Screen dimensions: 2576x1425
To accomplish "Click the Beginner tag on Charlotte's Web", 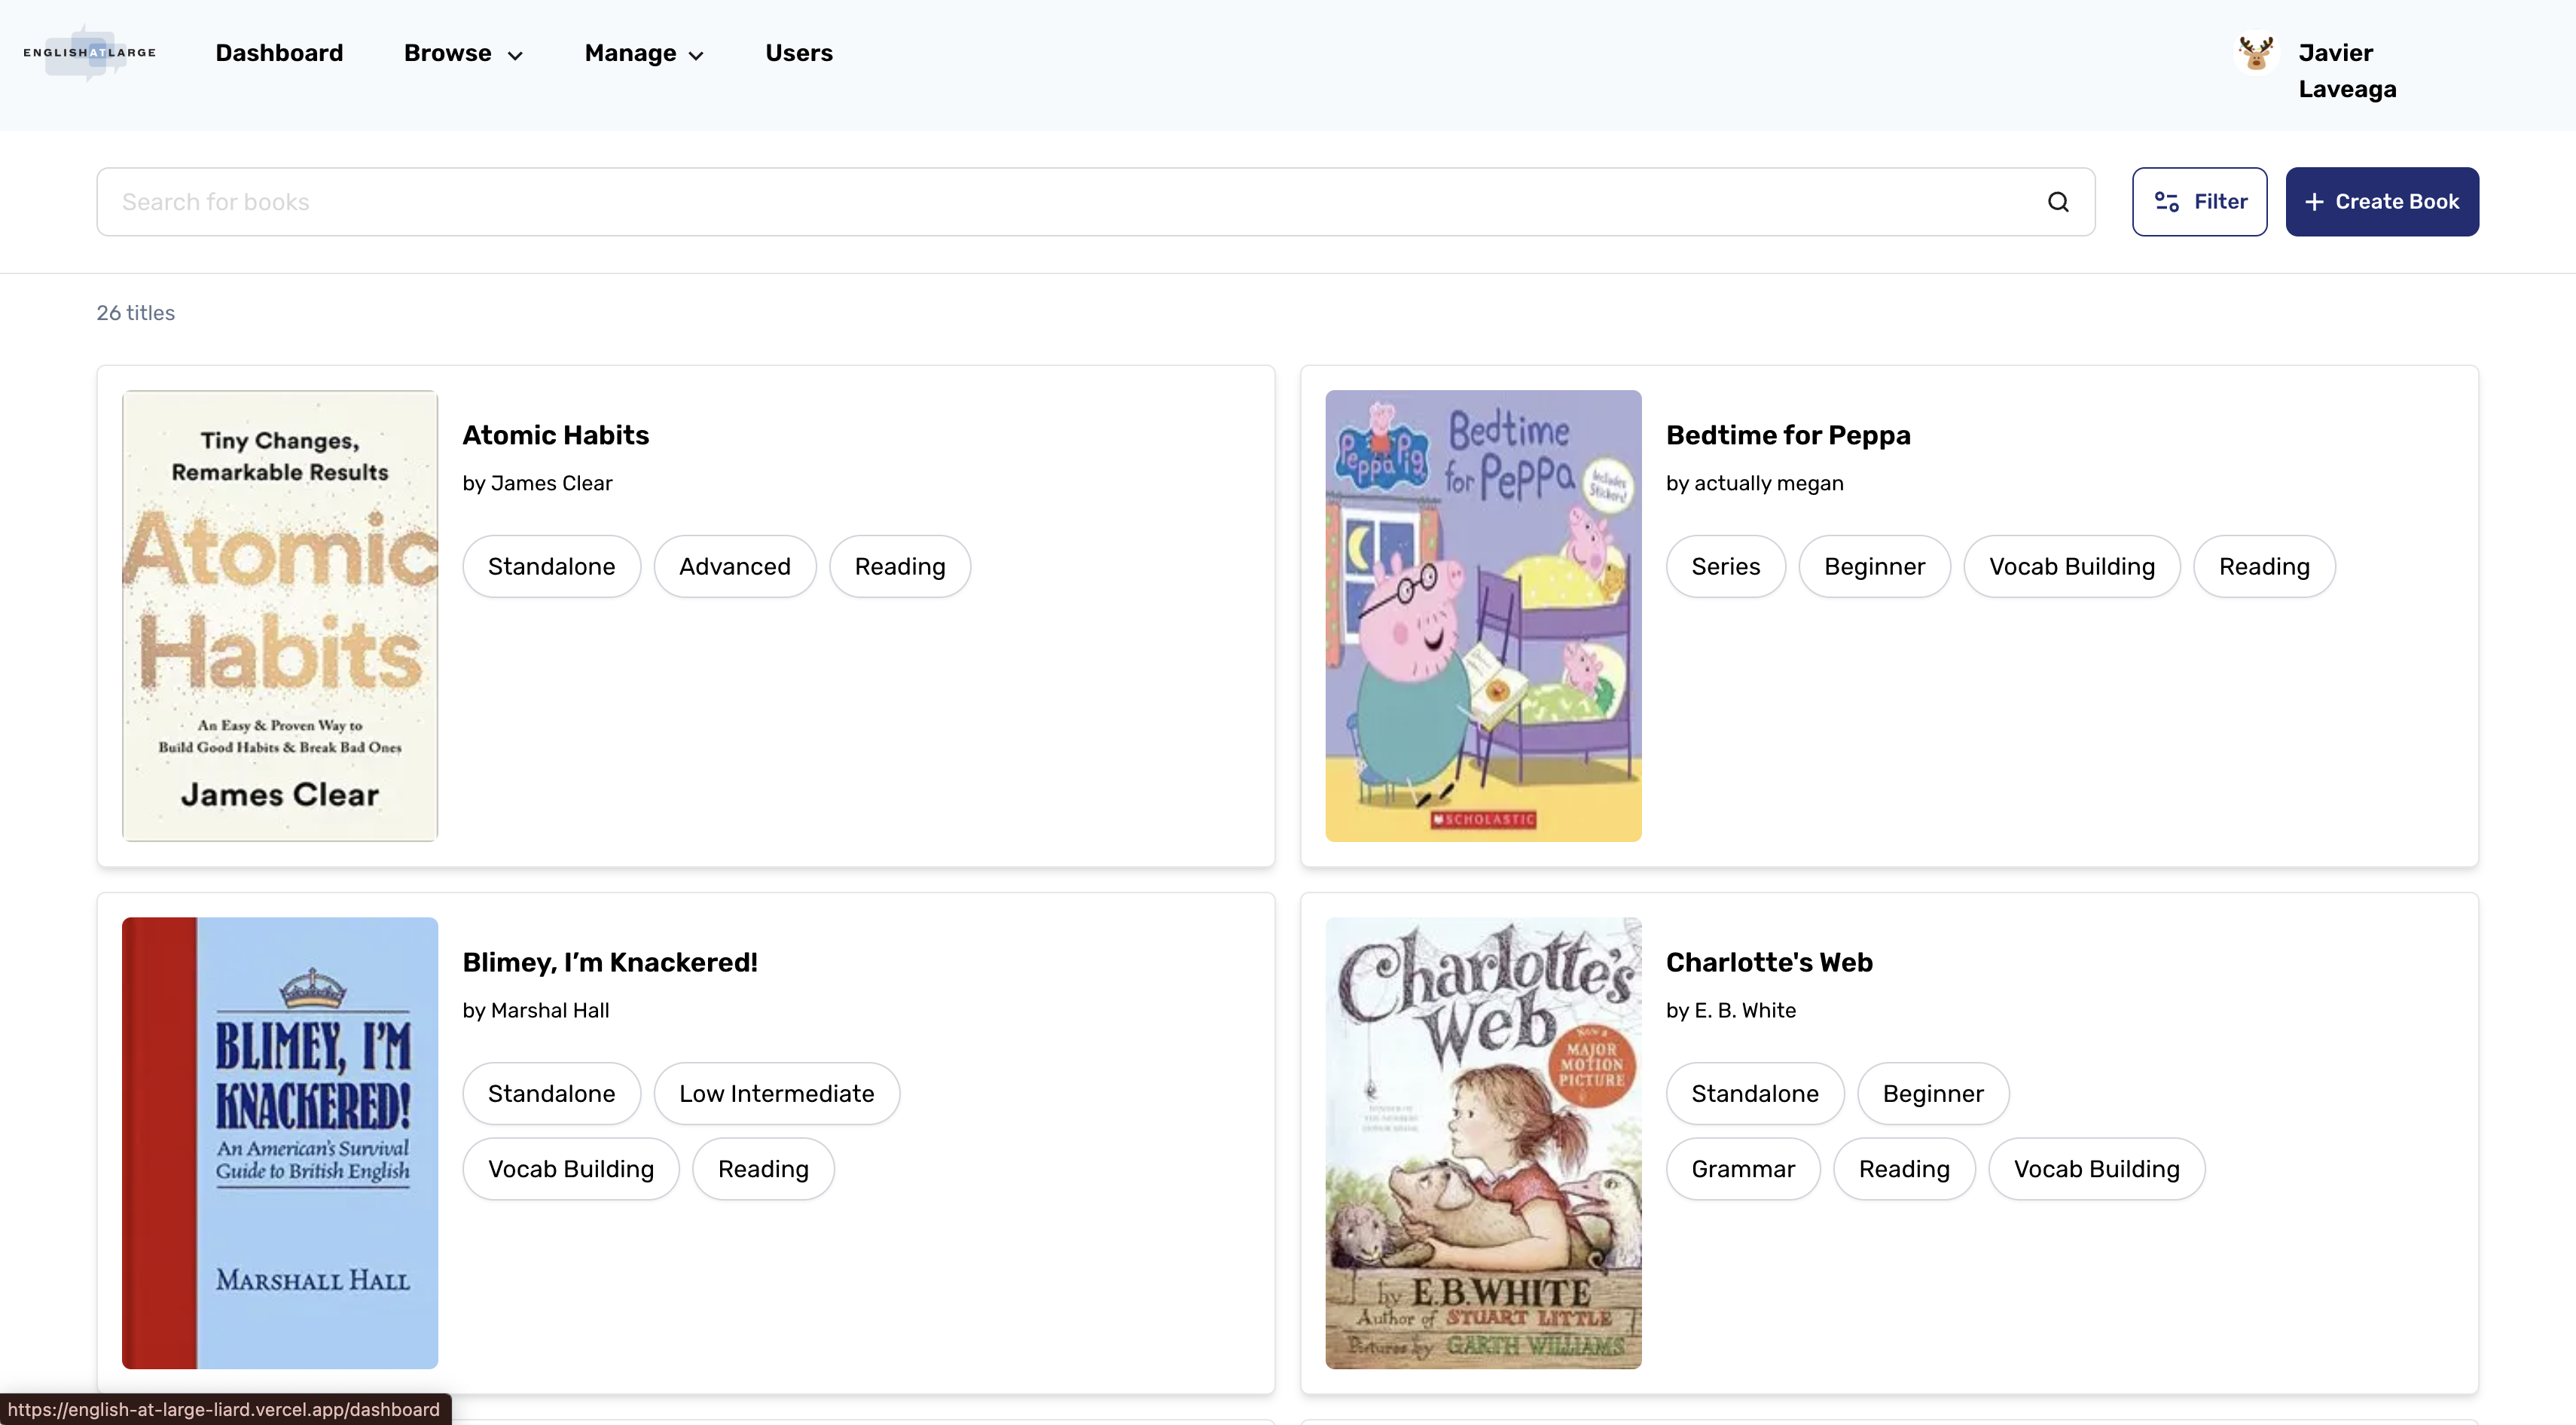I will (x=1932, y=1093).
